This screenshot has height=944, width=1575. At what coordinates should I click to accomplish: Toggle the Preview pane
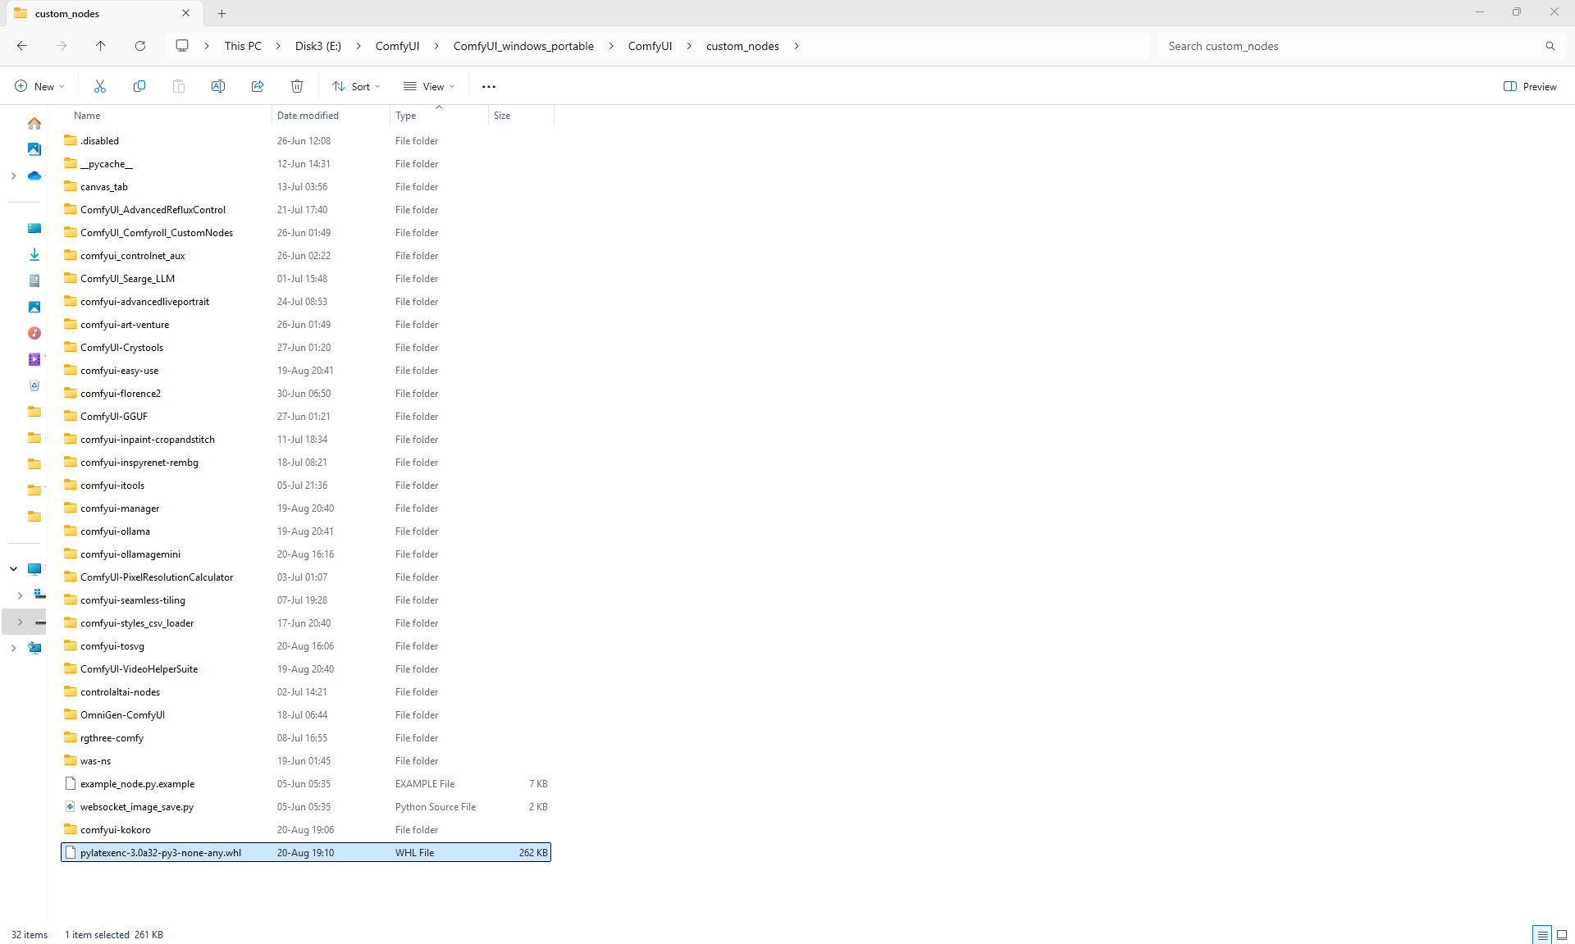1530,86
